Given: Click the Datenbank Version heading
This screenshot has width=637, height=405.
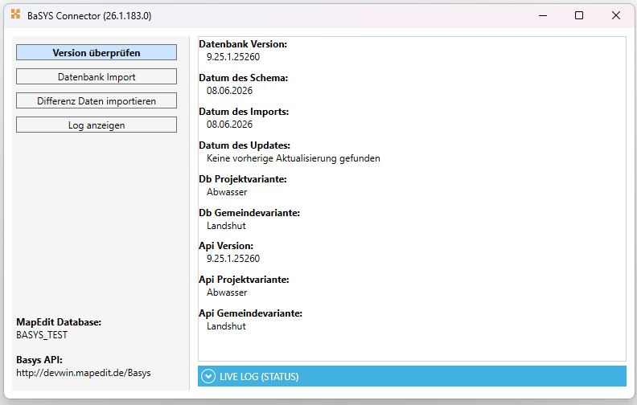Looking at the screenshot, I should [243, 44].
